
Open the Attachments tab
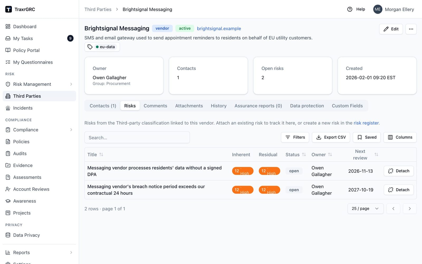point(189,106)
